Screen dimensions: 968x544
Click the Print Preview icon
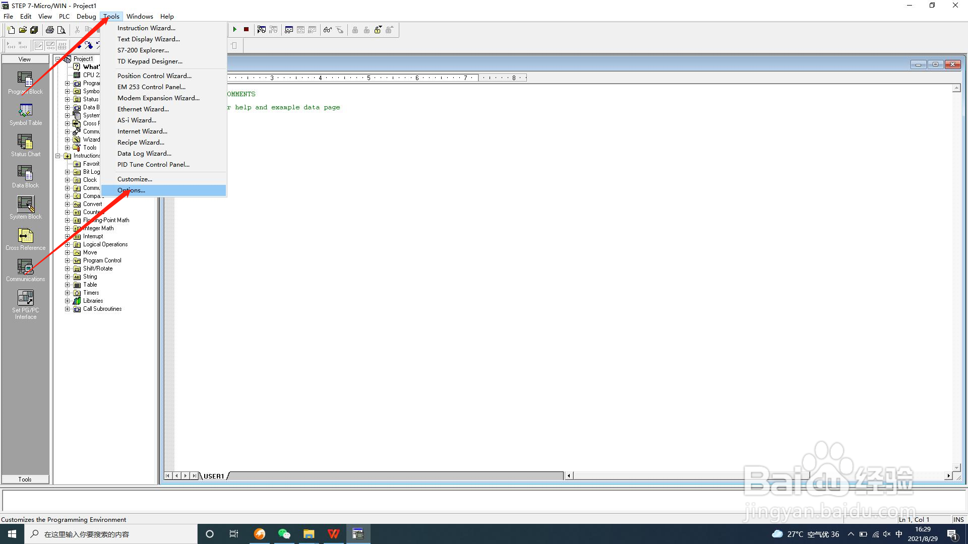click(61, 30)
